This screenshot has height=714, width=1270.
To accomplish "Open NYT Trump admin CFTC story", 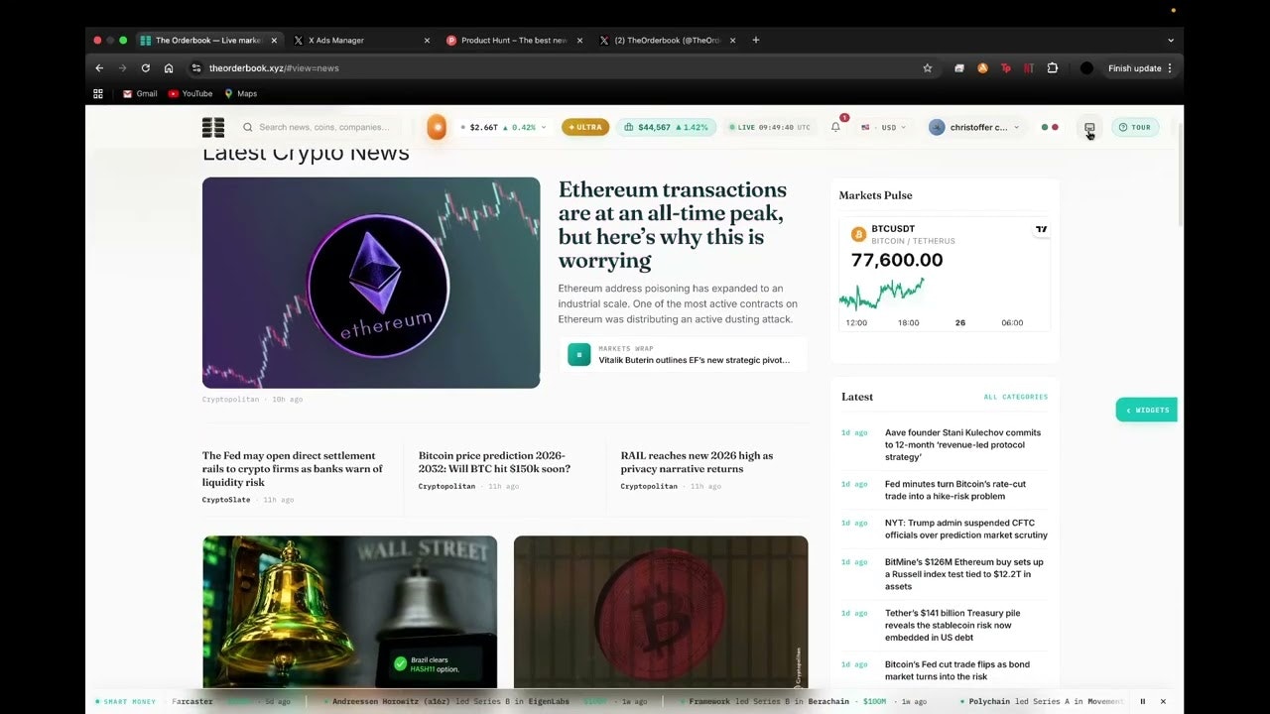I will click(966, 529).
